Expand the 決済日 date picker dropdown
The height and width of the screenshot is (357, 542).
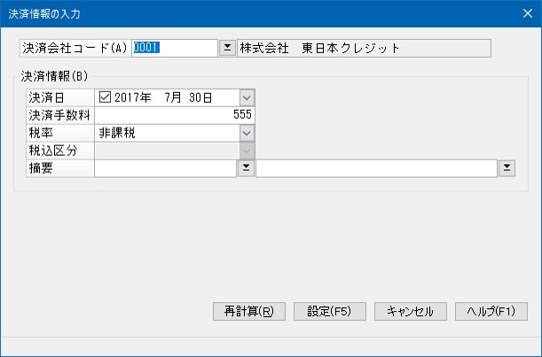[x=247, y=97]
